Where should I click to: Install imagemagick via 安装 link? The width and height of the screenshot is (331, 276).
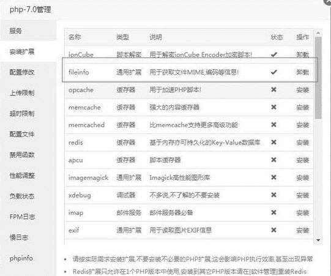(302, 177)
